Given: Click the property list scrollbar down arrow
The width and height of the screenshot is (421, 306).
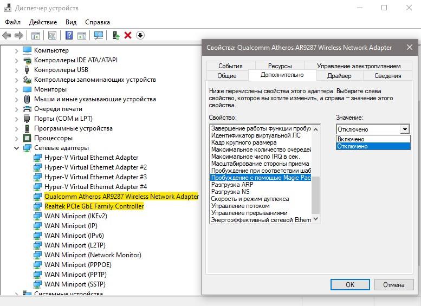Looking at the screenshot, I should coord(316,219).
